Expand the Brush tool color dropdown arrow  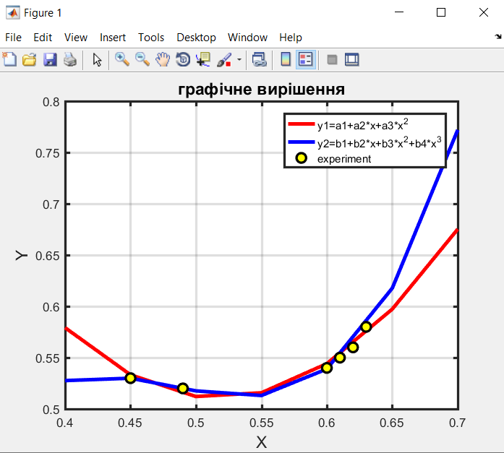(x=239, y=60)
